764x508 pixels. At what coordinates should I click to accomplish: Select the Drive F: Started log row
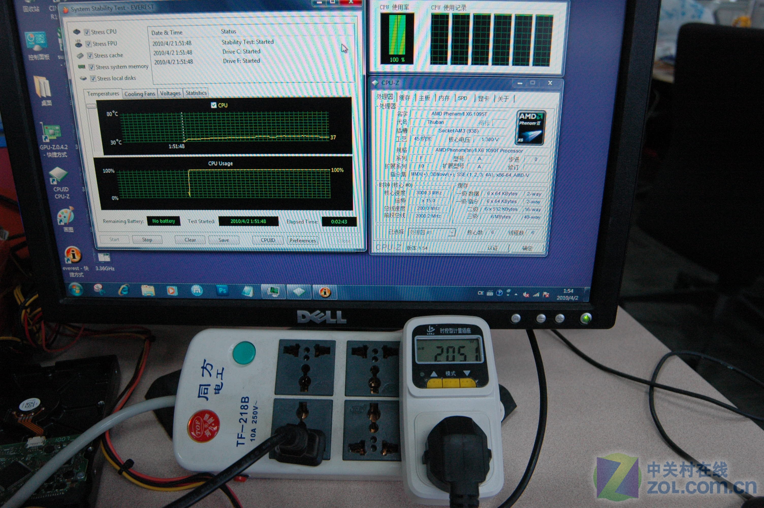[207, 61]
